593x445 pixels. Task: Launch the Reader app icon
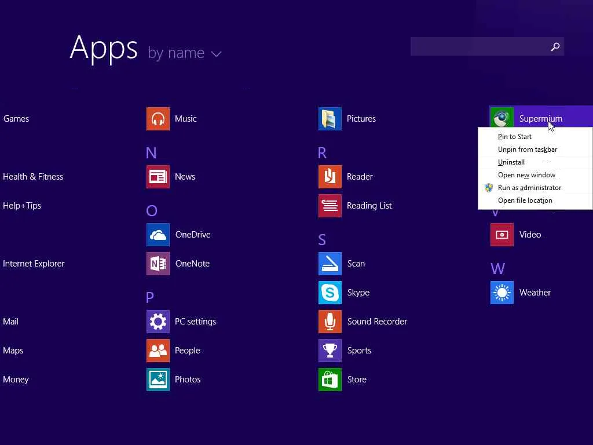click(x=330, y=177)
